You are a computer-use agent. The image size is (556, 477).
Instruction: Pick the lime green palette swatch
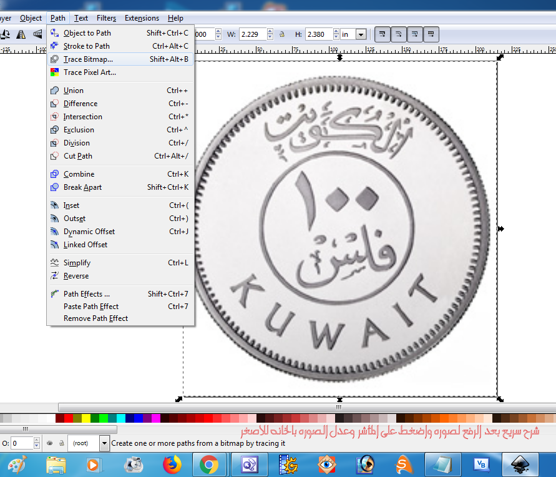tap(104, 418)
